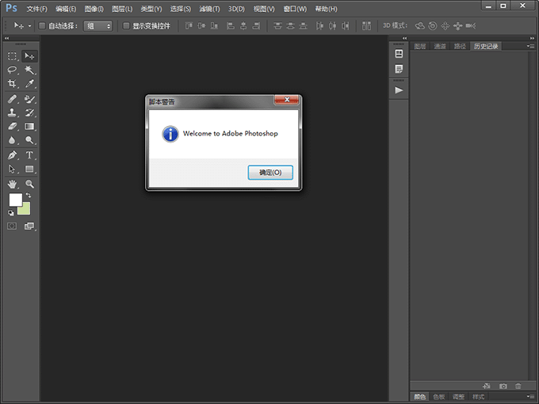This screenshot has height=404, width=539.
Task: Expand the collapsed icon panel dock arrows
Action: (404, 38)
